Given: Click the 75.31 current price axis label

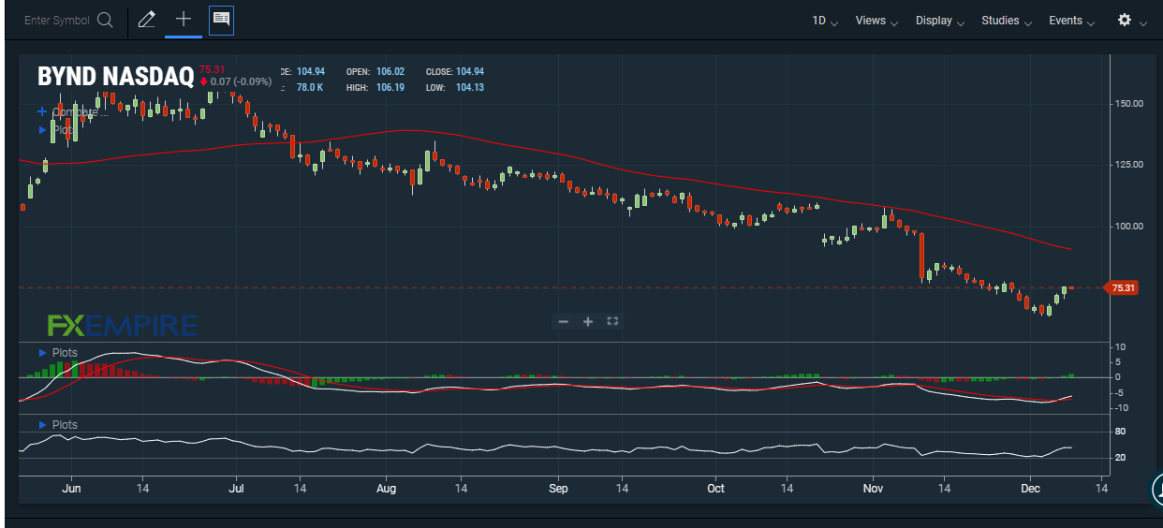Looking at the screenshot, I should (x=1122, y=287).
